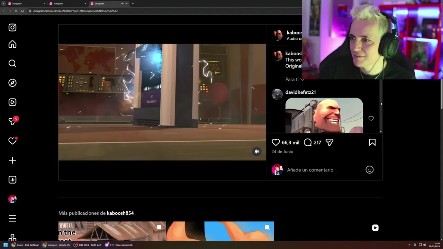Open your profile avatar in the sidebar

[12, 199]
